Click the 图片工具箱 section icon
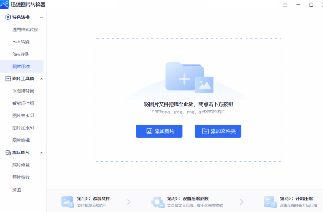 (x=8, y=78)
